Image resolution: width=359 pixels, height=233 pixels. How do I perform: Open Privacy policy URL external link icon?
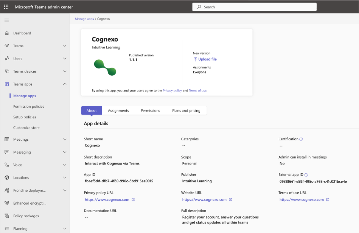[x=133, y=200]
